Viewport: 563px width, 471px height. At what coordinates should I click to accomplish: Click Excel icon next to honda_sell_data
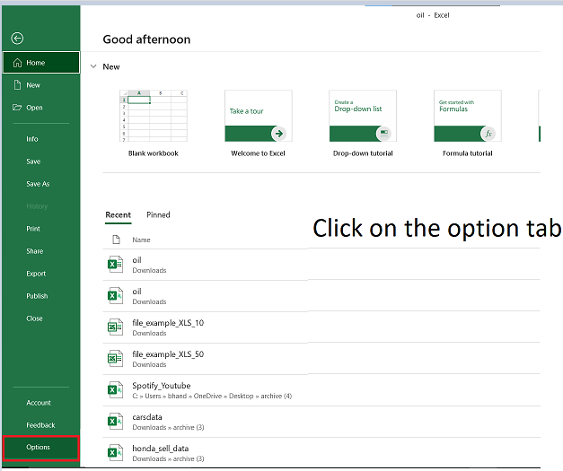(x=115, y=452)
